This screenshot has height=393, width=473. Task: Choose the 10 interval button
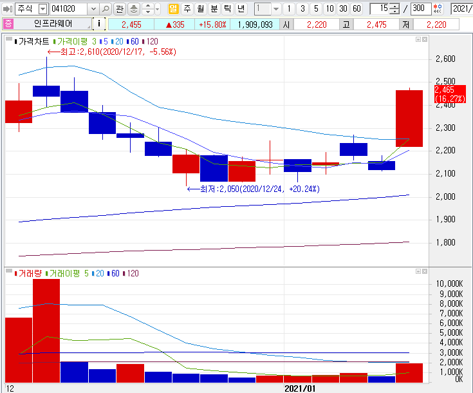(x=329, y=9)
